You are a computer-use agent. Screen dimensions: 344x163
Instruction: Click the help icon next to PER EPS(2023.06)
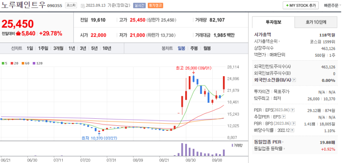pyautogui.click(x=293, y=110)
